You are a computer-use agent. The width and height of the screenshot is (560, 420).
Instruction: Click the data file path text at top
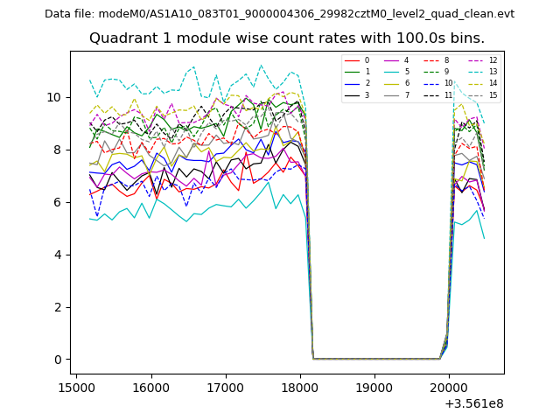tap(279, 14)
